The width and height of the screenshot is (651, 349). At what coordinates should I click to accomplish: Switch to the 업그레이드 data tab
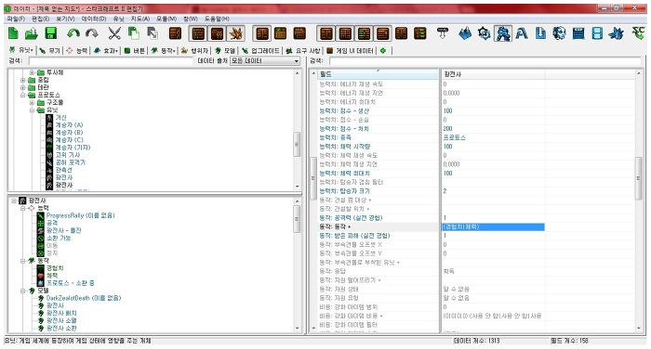click(260, 50)
